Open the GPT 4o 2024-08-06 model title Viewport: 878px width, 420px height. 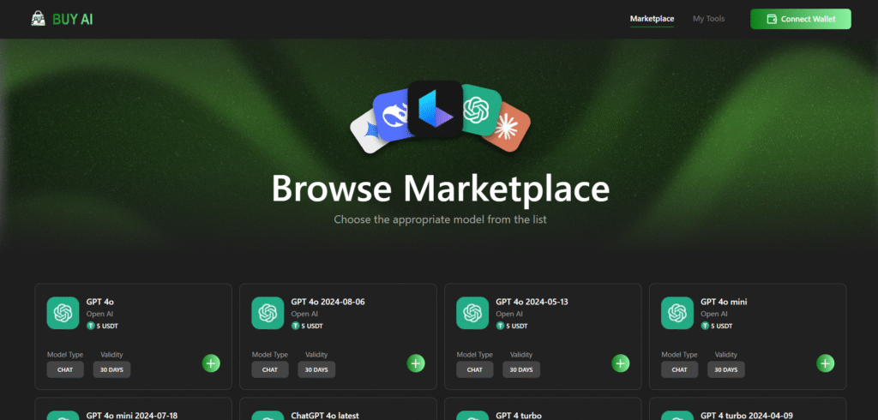click(x=328, y=302)
